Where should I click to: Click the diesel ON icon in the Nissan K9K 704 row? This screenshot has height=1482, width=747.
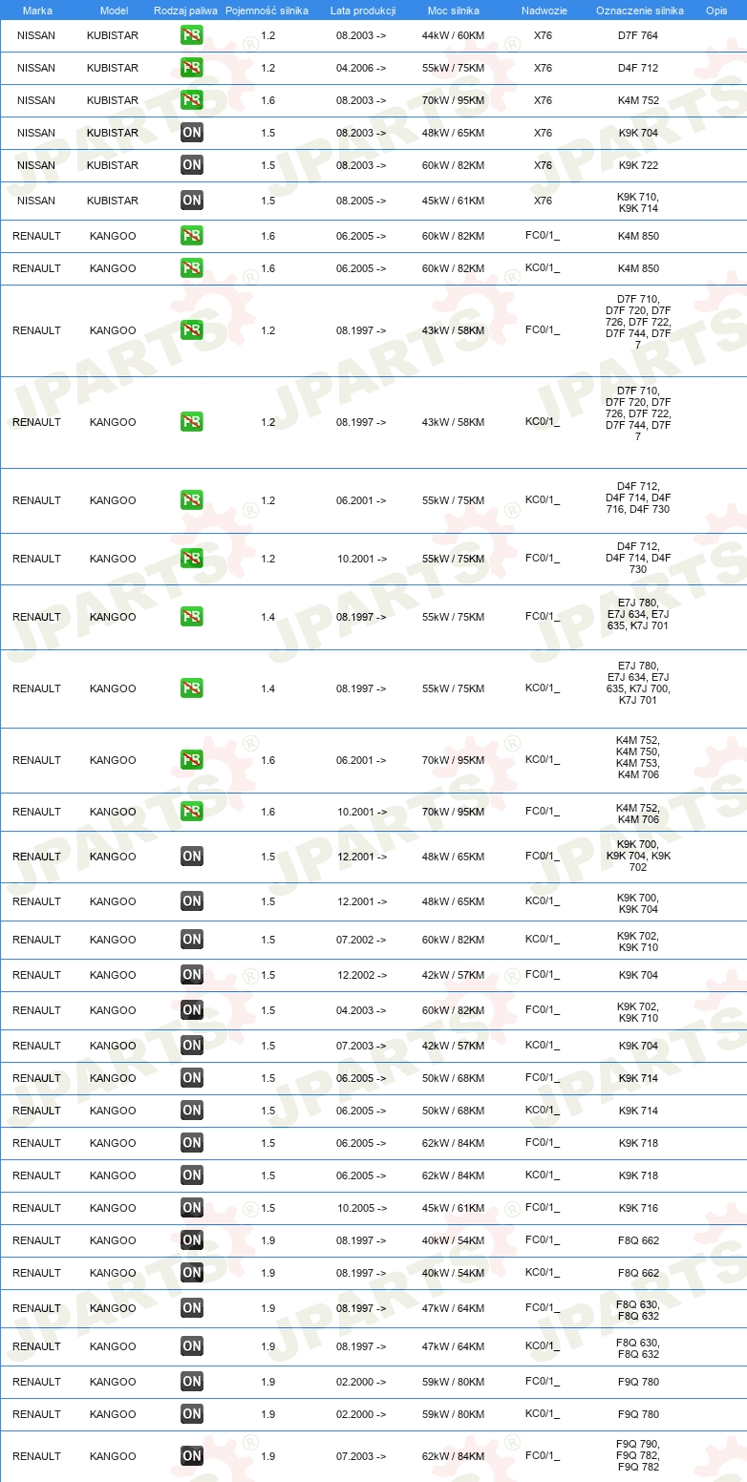tap(192, 133)
